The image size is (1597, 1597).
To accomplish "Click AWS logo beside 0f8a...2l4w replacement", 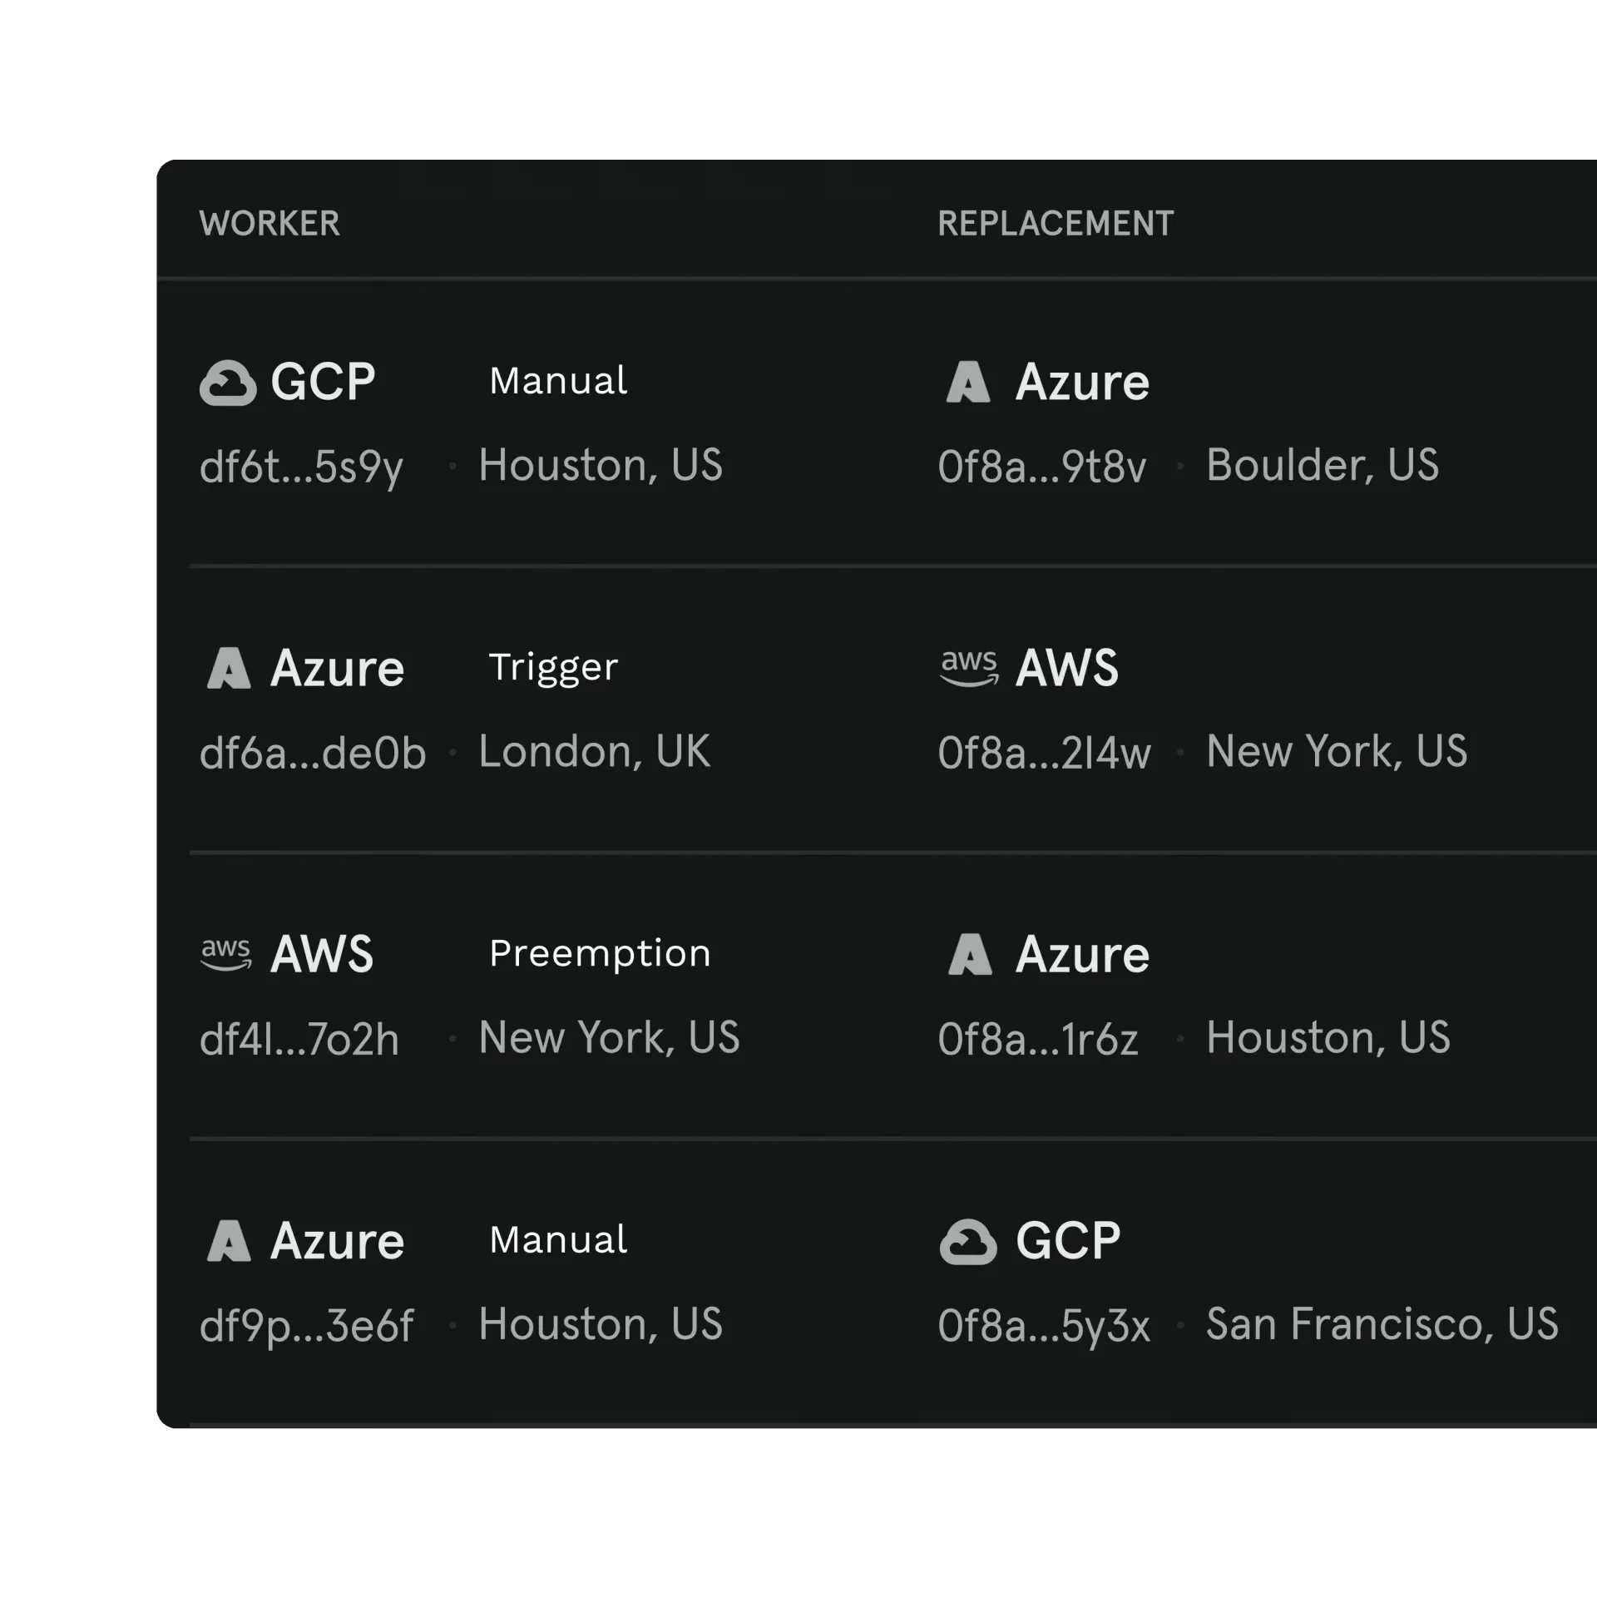I will click(x=969, y=668).
